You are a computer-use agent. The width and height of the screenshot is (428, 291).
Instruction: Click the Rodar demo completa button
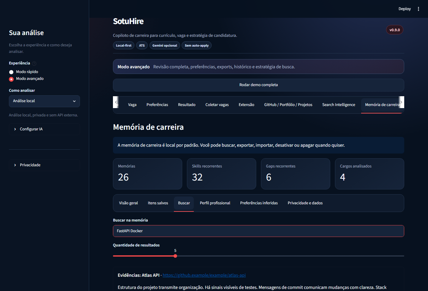click(x=259, y=85)
